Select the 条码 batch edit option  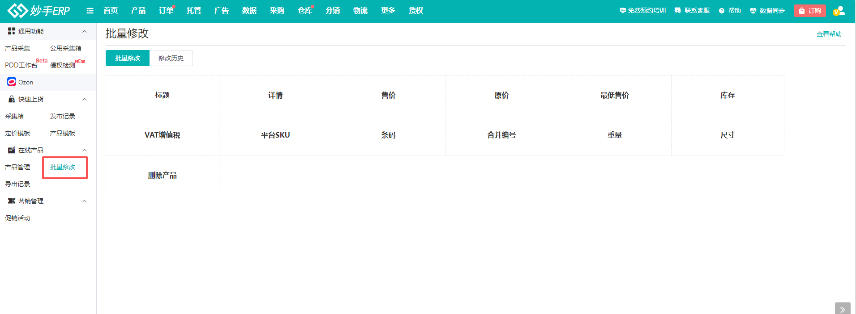pyautogui.click(x=389, y=135)
